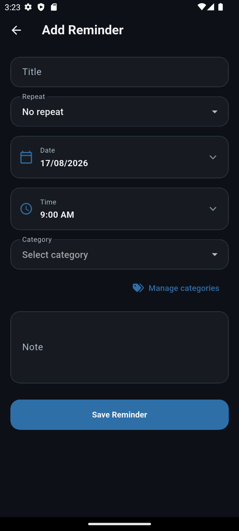Tap the cellular signal icon
Image resolution: width=239 pixels, height=531 pixels.
(x=210, y=7)
